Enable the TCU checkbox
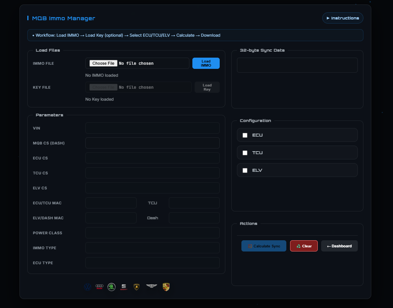The image size is (393, 308). tap(245, 153)
